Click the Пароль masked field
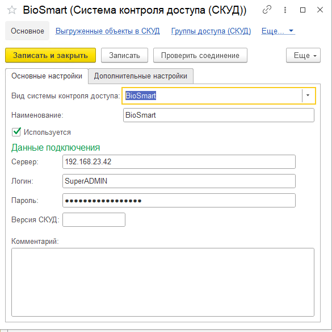The height and width of the screenshot is (332, 332). pyautogui.click(x=179, y=200)
